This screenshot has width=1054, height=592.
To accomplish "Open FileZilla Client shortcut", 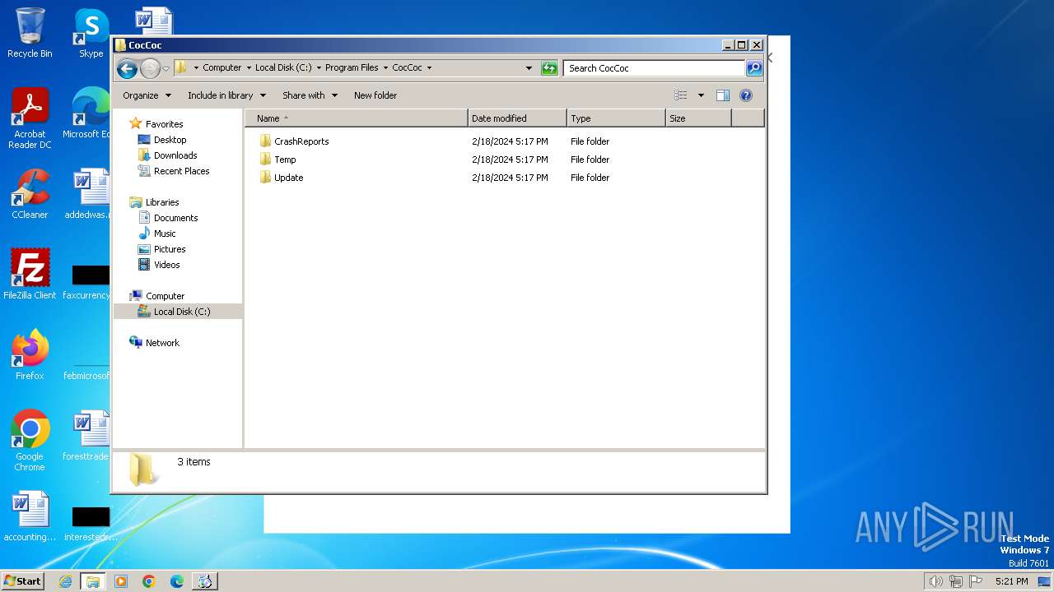I will [x=30, y=274].
